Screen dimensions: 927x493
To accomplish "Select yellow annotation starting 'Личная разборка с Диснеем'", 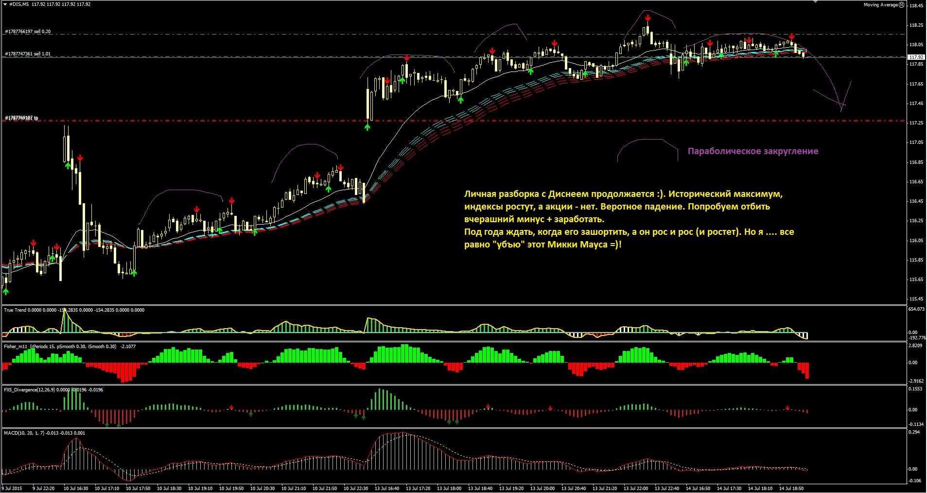I will click(x=629, y=219).
